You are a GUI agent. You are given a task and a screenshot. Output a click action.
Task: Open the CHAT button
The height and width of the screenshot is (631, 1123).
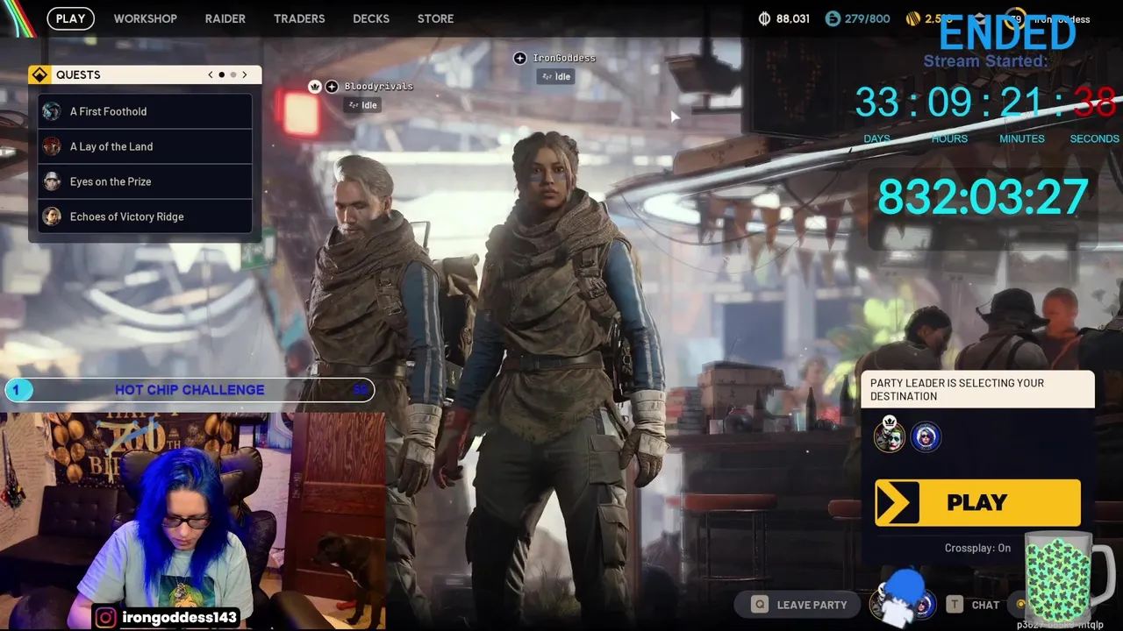tap(974, 605)
